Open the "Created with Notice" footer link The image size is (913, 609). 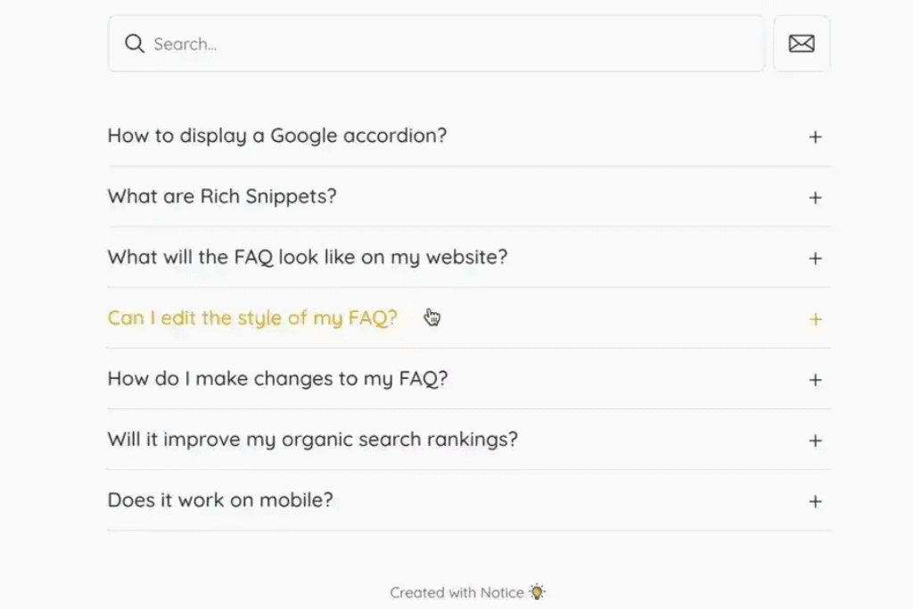pyautogui.click(x=467, y=592)
